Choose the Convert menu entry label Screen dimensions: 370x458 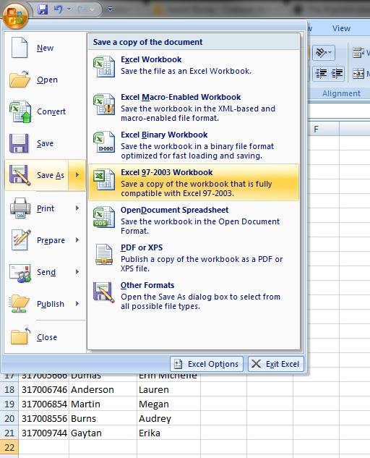(51, 111)
